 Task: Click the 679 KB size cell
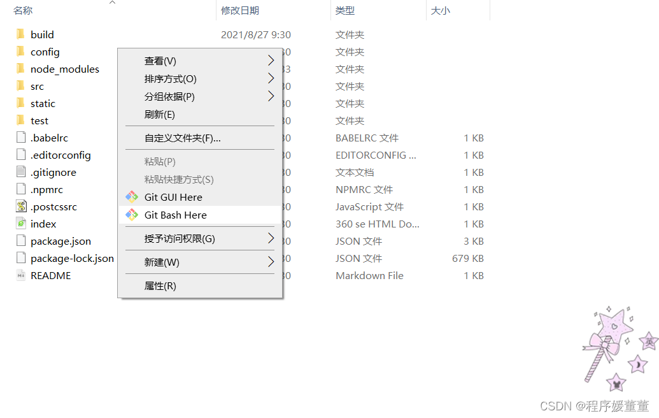coord(468,259)
